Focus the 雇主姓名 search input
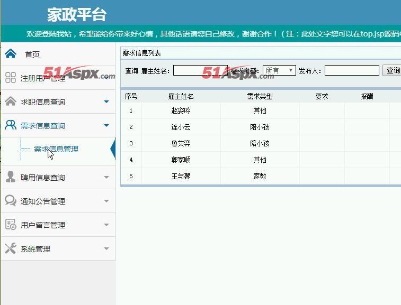401x305 pixels. [x=200, y=70]
